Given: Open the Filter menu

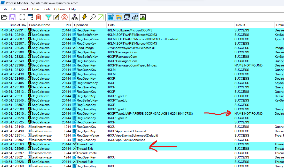Looking at the screenshot, I should tap(36, 9).
